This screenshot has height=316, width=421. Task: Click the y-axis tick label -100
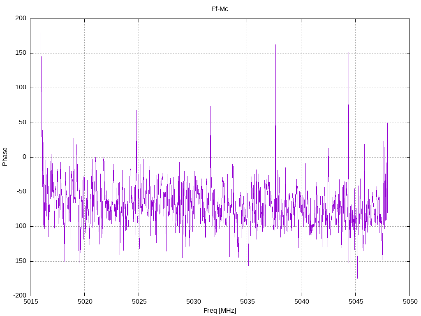coord(20,226)
